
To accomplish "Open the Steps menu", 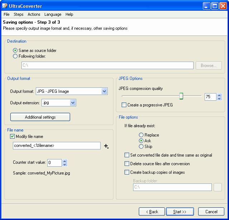I will 19,14.
